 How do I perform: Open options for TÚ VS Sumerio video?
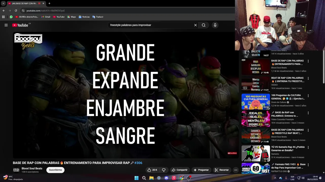pos(308,147)
